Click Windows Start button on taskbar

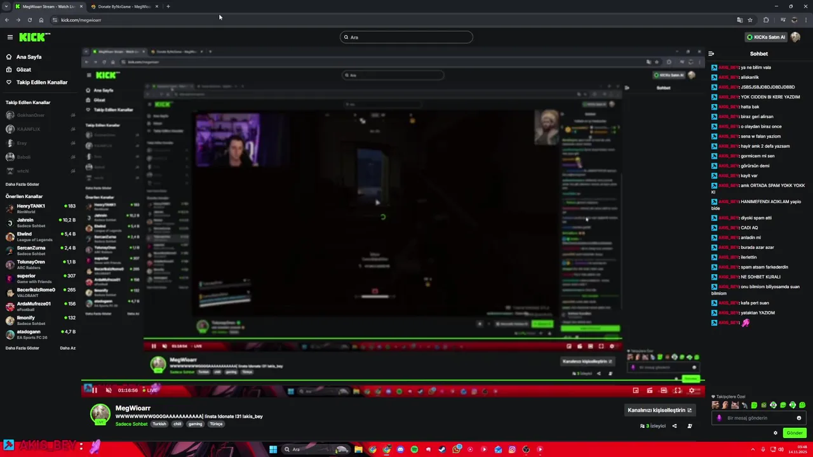click(x=273, y=449)
